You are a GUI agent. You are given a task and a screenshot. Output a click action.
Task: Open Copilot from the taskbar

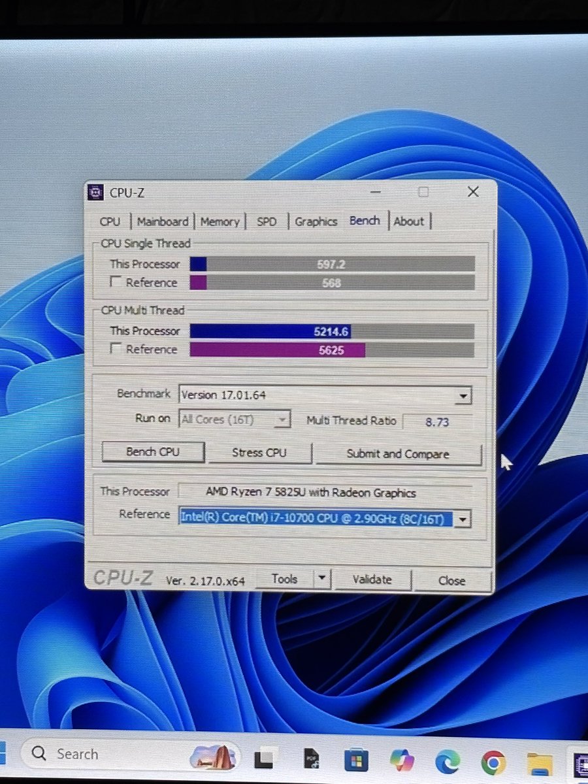pos(402,760)
